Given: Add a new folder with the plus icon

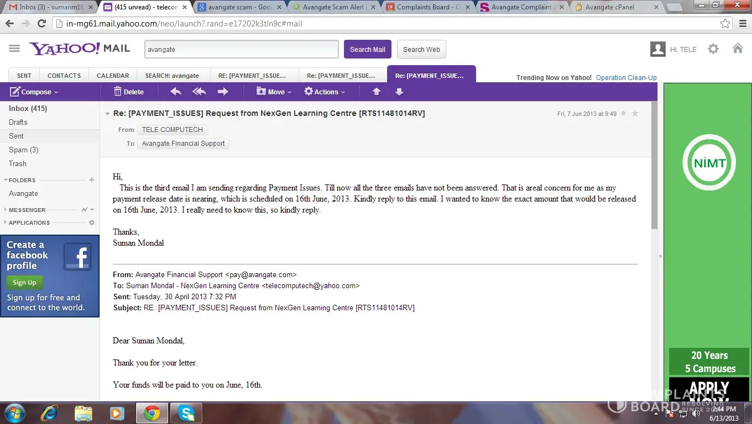Looking at the screenshot, I should 92,180.
